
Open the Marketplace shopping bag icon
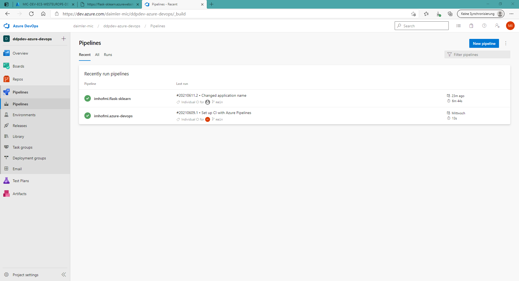pyautogui.click(x=471, y=26)
